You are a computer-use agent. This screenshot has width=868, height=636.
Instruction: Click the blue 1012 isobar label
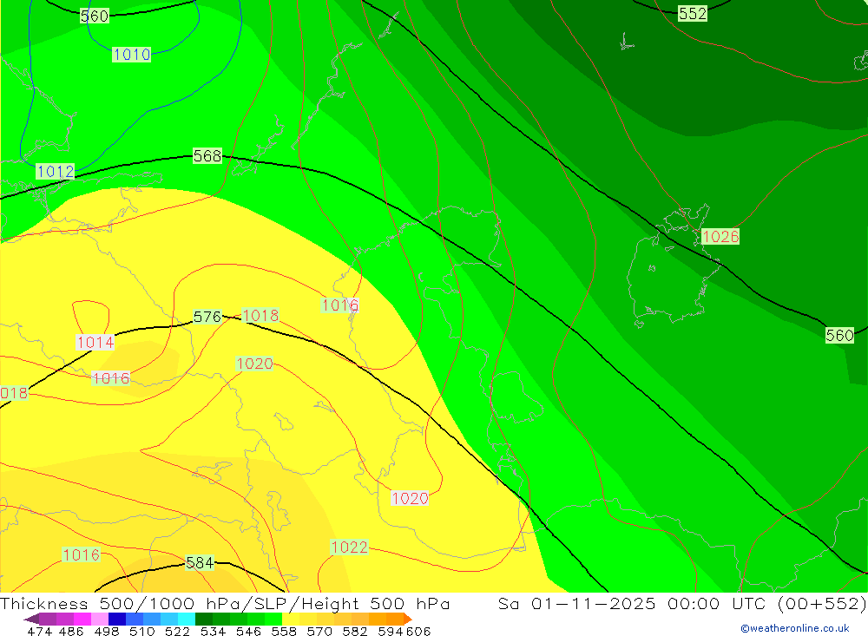pyautogui.click(x=56, y=172)
